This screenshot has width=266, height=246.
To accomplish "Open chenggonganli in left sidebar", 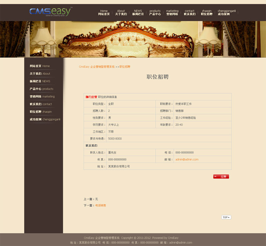I will (45, 119).
